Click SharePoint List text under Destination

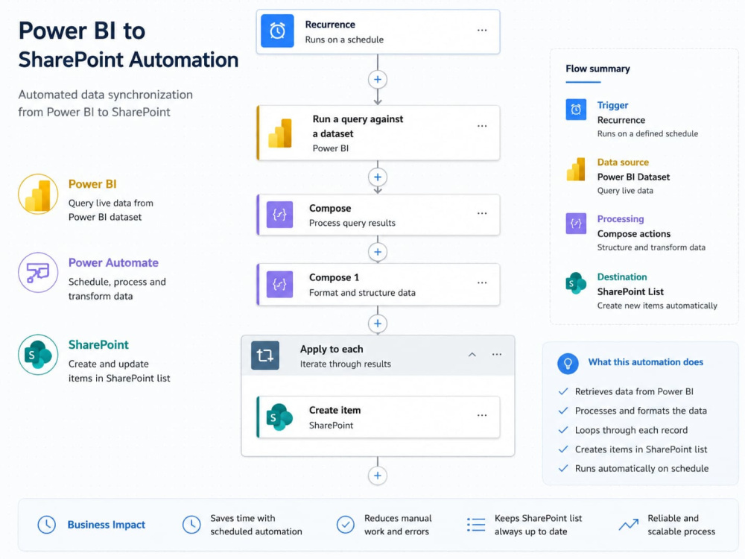[630, 292]
